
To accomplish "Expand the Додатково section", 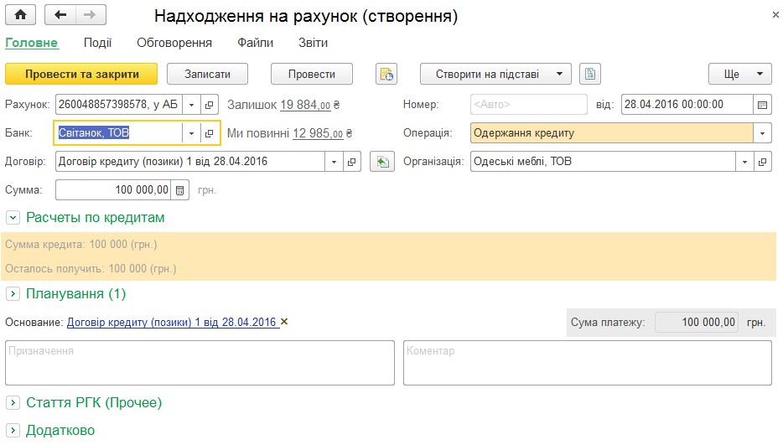I will tap(13, 430).
